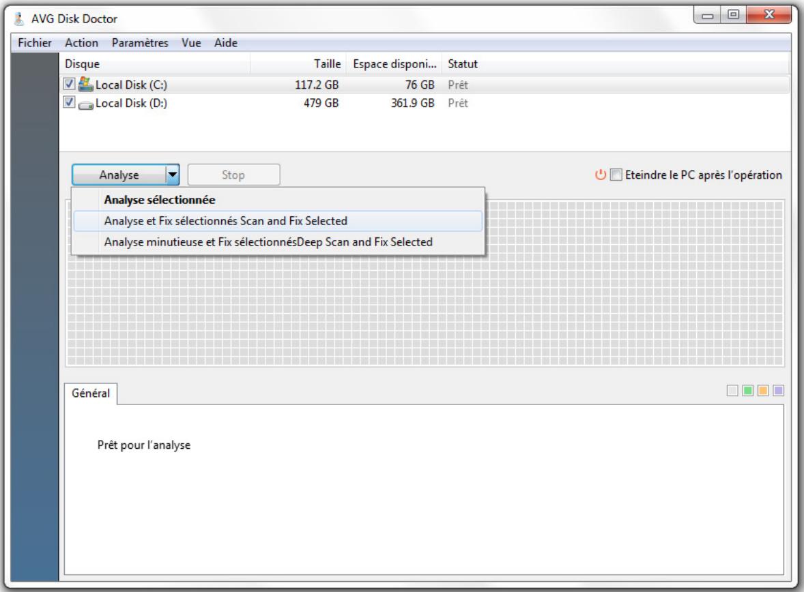Click the Analyse button
Viewport: 804px width, 592px height.
point(119,175)
